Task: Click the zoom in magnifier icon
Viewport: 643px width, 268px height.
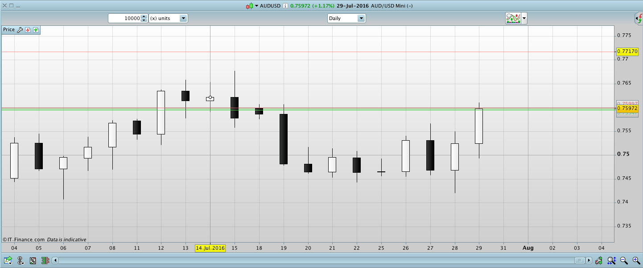Action: [636, 260]
